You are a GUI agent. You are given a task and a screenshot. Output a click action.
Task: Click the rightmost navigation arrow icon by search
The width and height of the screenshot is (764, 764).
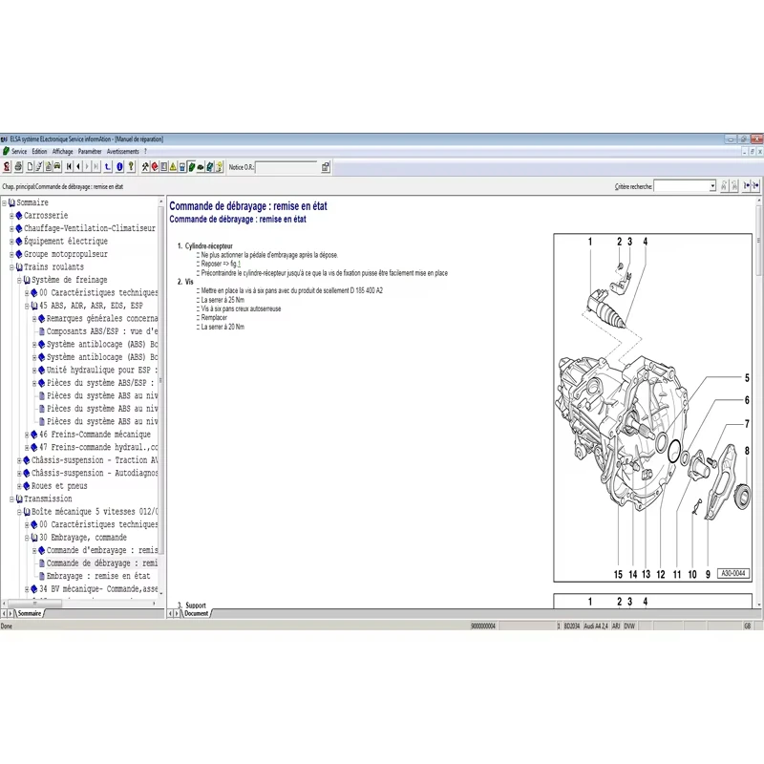pyautogui.click(x=755, y=185)
